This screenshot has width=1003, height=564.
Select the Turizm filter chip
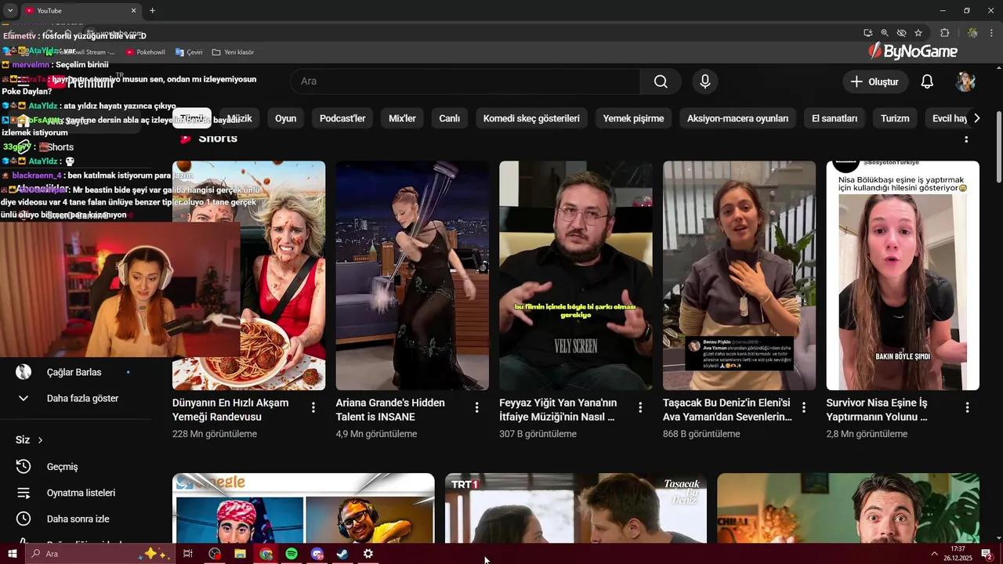click(x=895, y=118)
